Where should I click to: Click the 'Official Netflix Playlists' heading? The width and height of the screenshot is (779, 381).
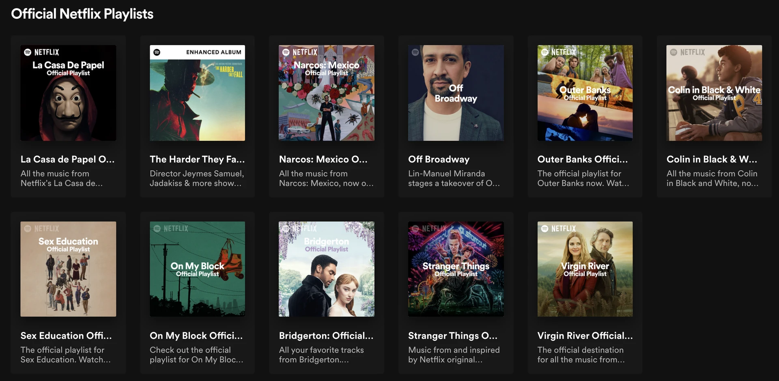coord(82,14)
